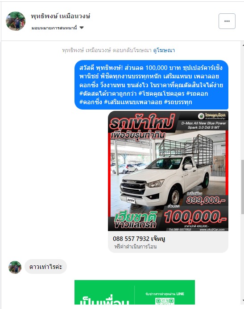Click the ad title 088 557 7932 เจ๊หนู
244x309 pixels.
click(x=139, y=239)
